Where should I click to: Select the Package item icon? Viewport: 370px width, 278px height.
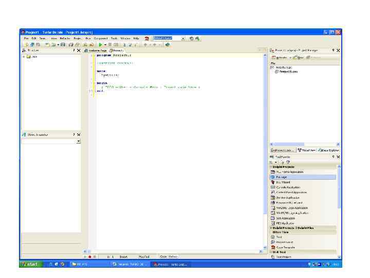coord(273,177)
